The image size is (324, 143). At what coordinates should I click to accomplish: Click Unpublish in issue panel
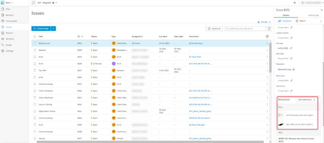[284, 21]
